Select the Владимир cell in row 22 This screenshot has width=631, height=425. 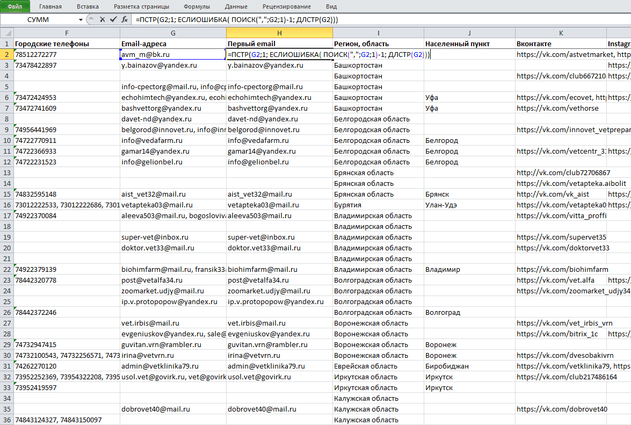pyautogui.click(x=470, y=270)
